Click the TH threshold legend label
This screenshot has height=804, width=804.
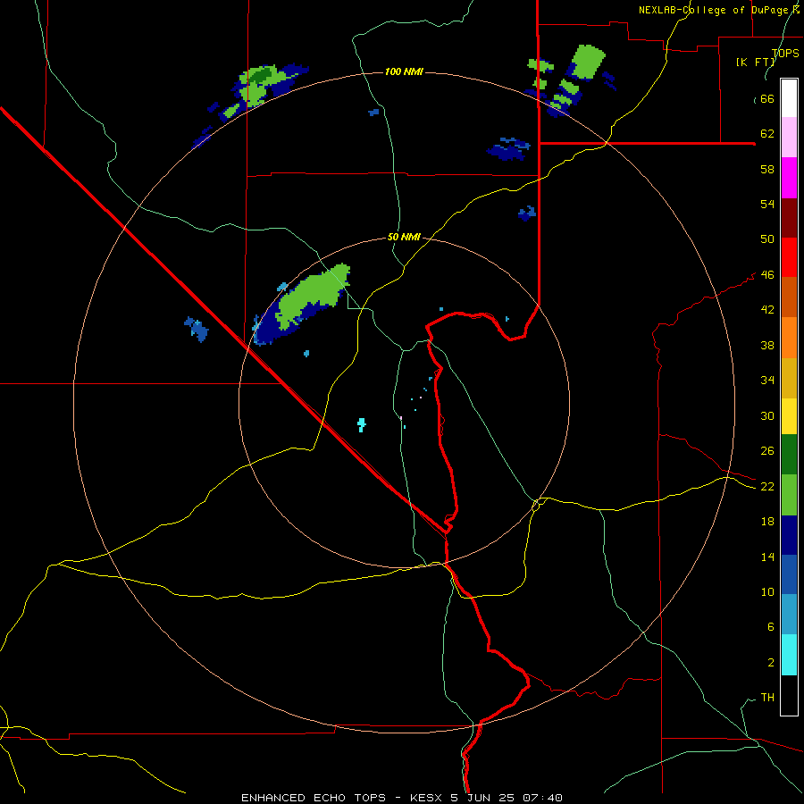click(767, 697)
